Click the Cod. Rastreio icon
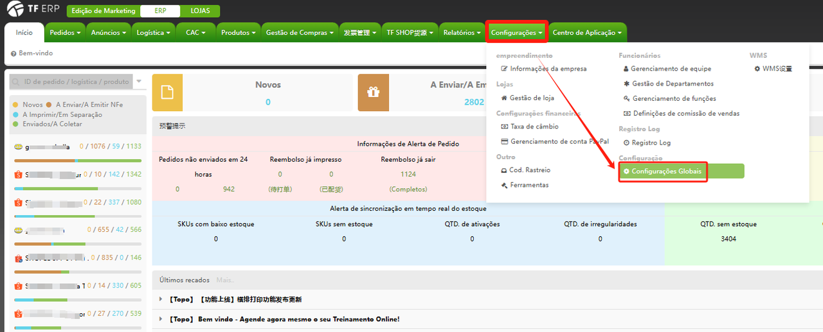Image resolution: width=823 pixels, height=332 pixels. [x=505, y=170]
